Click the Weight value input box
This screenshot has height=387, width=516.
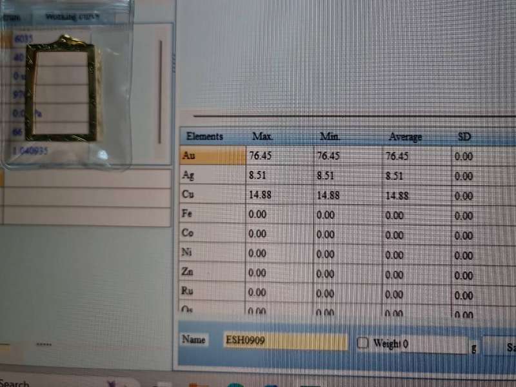click(x=433, y=344)
